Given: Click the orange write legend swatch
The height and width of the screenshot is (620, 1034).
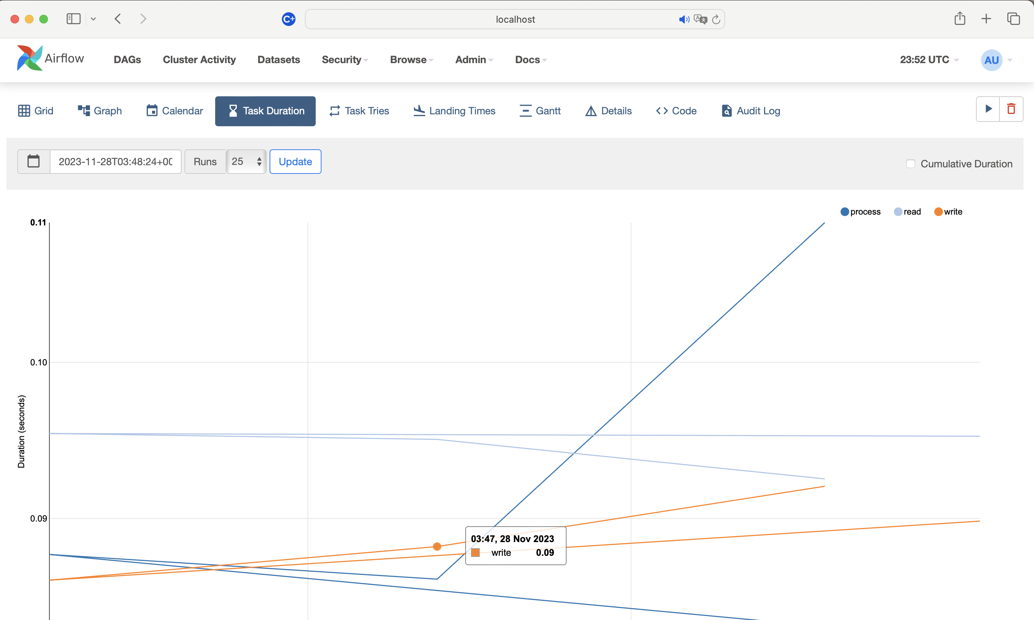Looking at the screenshot, I should (938, 212).
